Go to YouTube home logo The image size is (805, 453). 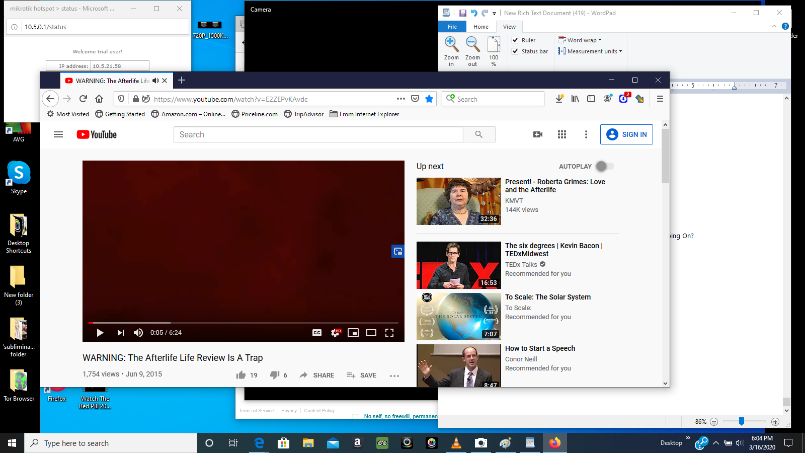97,134
